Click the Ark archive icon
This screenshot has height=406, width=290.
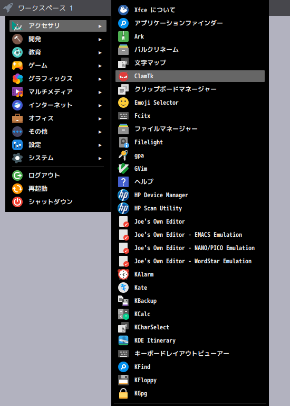(123, 36)
